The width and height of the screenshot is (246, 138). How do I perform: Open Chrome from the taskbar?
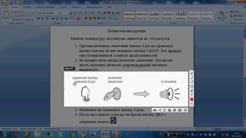click(x=72, y=134)
